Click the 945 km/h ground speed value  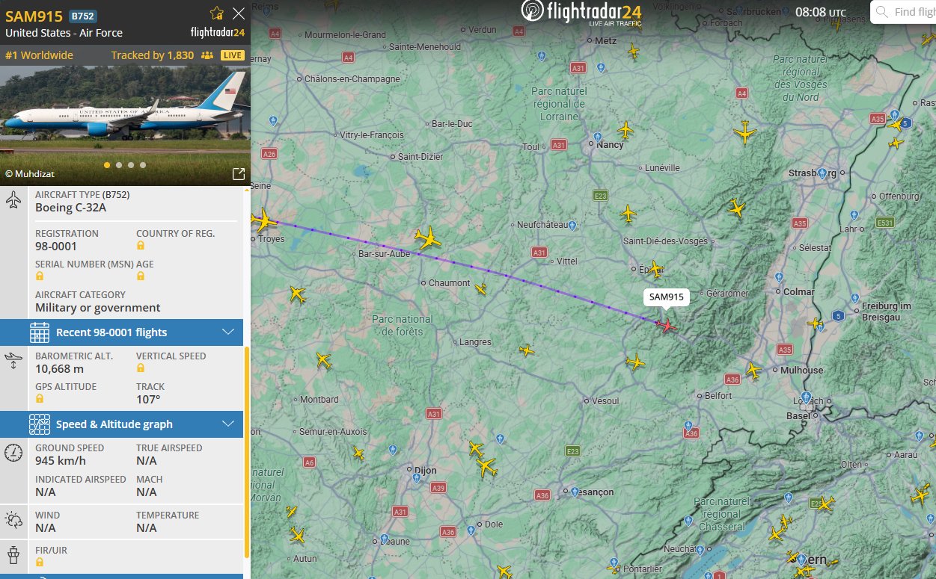(x=61, y=460)
